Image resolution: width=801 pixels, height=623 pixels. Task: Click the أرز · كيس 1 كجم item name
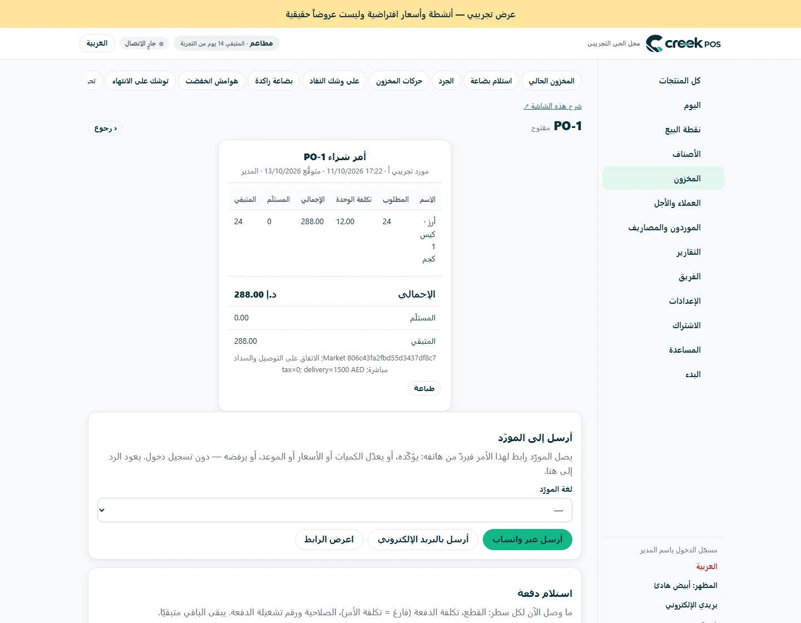click(x=428, y=240)
